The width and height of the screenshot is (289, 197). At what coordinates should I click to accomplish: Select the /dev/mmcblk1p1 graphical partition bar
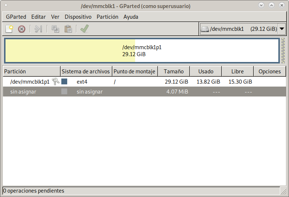(x=142, y=51)
